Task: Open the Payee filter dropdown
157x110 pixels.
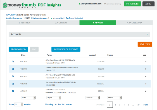Action: click(x=54, y=98)
